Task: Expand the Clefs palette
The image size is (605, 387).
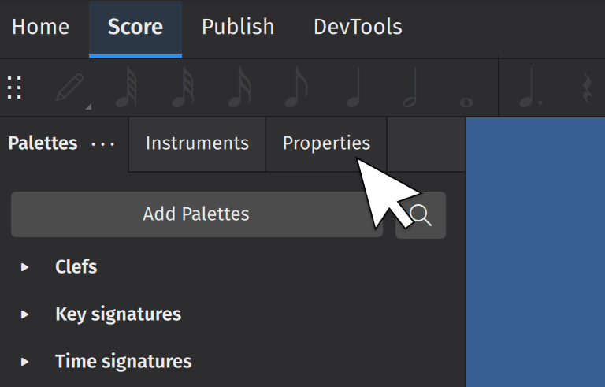Action: (x=25, y=267)
